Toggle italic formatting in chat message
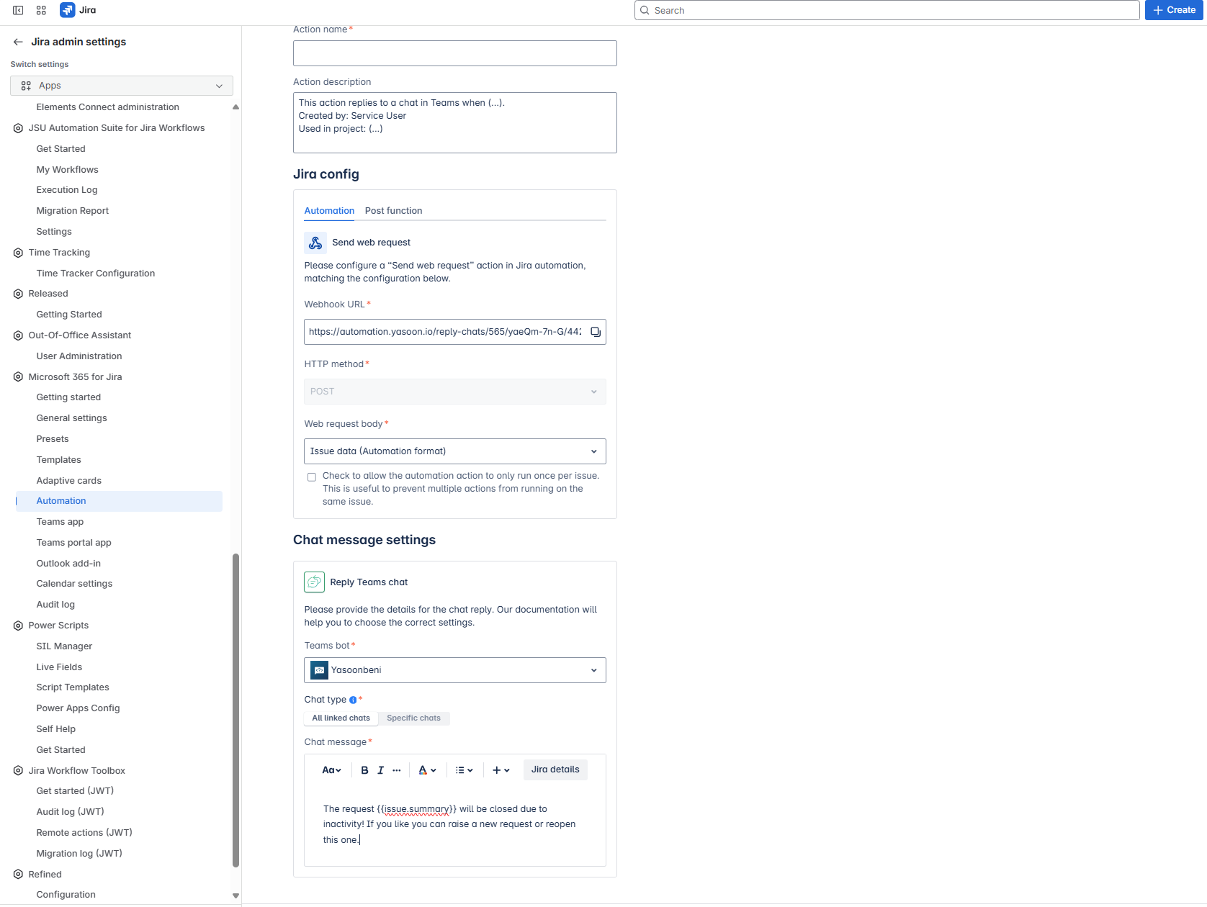1207x907 pixels. [x=380, y=770]
